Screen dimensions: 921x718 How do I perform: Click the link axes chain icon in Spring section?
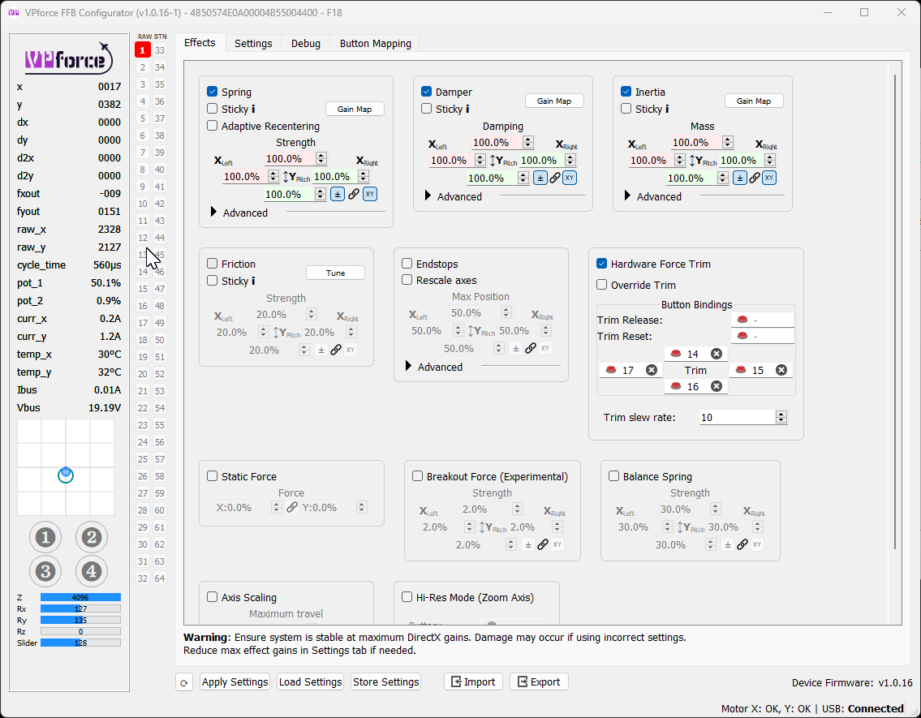pos(353,194)
